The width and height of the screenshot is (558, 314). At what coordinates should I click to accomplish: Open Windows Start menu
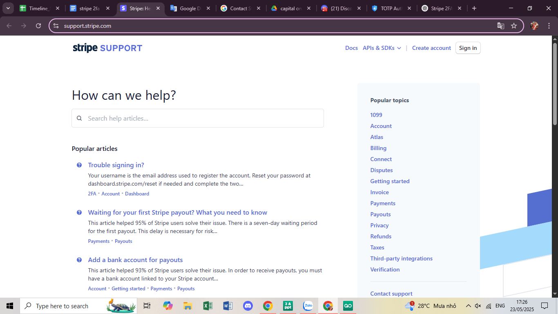pyautogui.click(x=10, y=306)
